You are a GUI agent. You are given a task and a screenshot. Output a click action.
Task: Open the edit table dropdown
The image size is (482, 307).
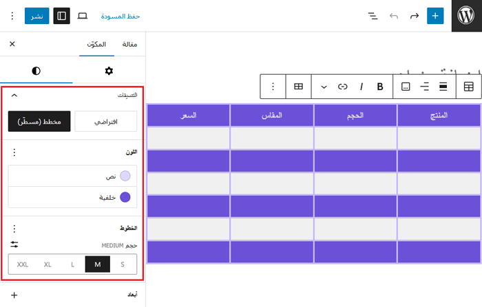(x=298, y=87)
